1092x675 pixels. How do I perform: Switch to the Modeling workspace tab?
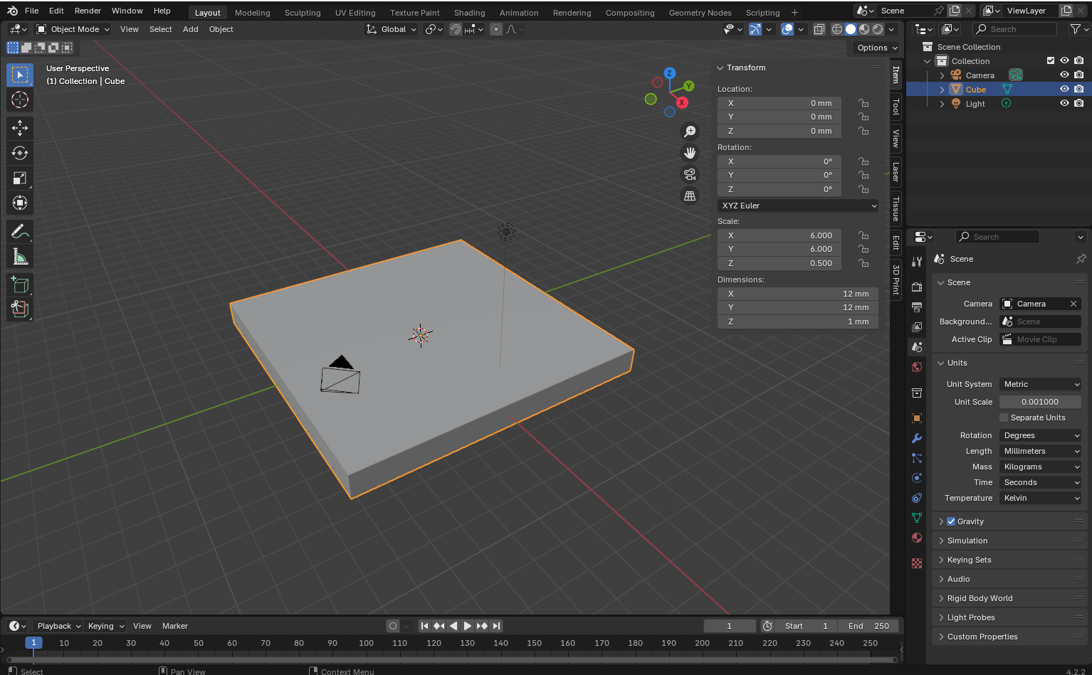tap(253, 13)
